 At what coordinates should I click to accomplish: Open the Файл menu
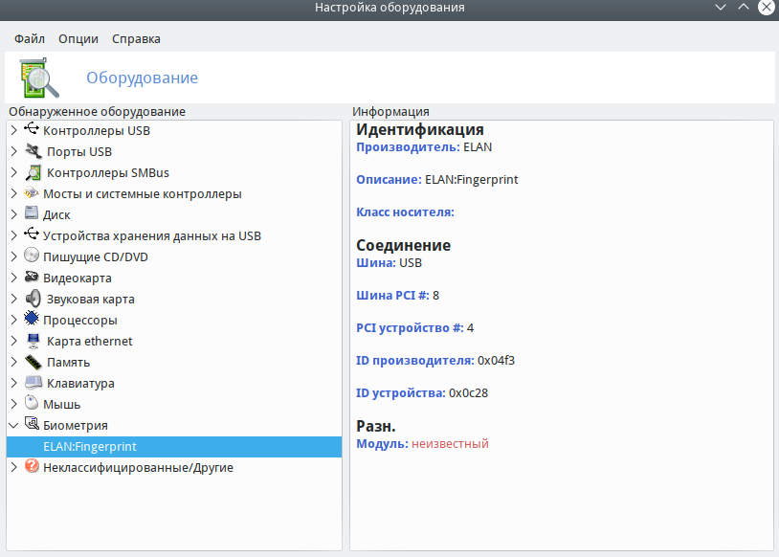[30, 39]
